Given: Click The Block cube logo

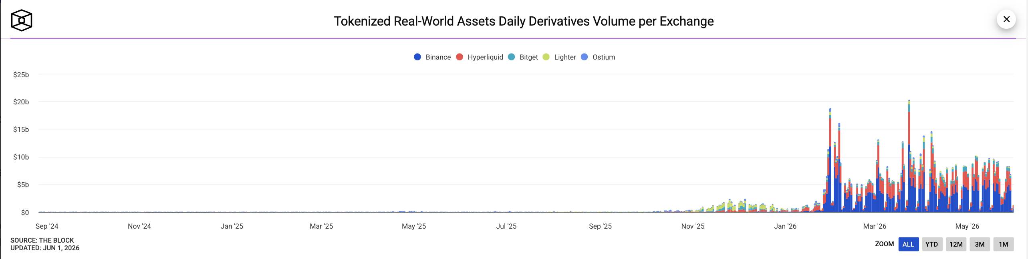Looking at the screenshot, I should (x=21, y=20).
